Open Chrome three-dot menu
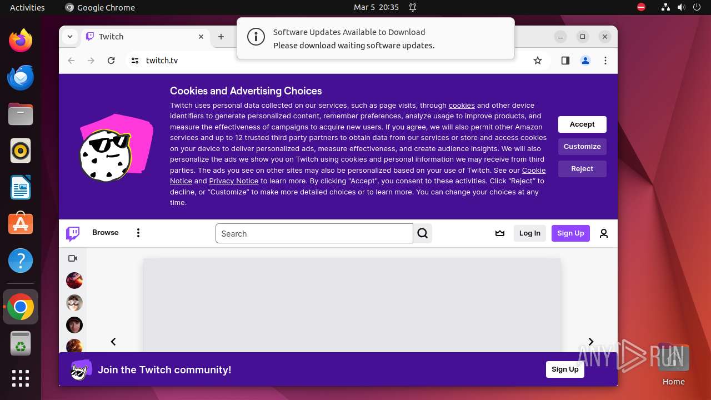711x400 pixels. tap(605, 61)
